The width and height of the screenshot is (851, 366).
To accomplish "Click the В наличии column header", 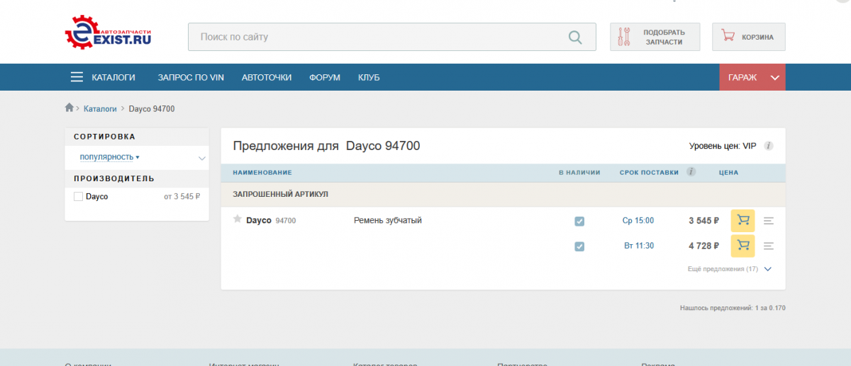I will pyautogui.click(x=579, y=172).
